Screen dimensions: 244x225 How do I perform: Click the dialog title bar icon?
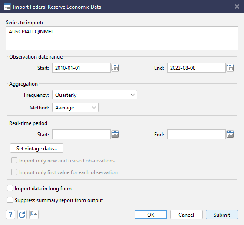(7, 7)
